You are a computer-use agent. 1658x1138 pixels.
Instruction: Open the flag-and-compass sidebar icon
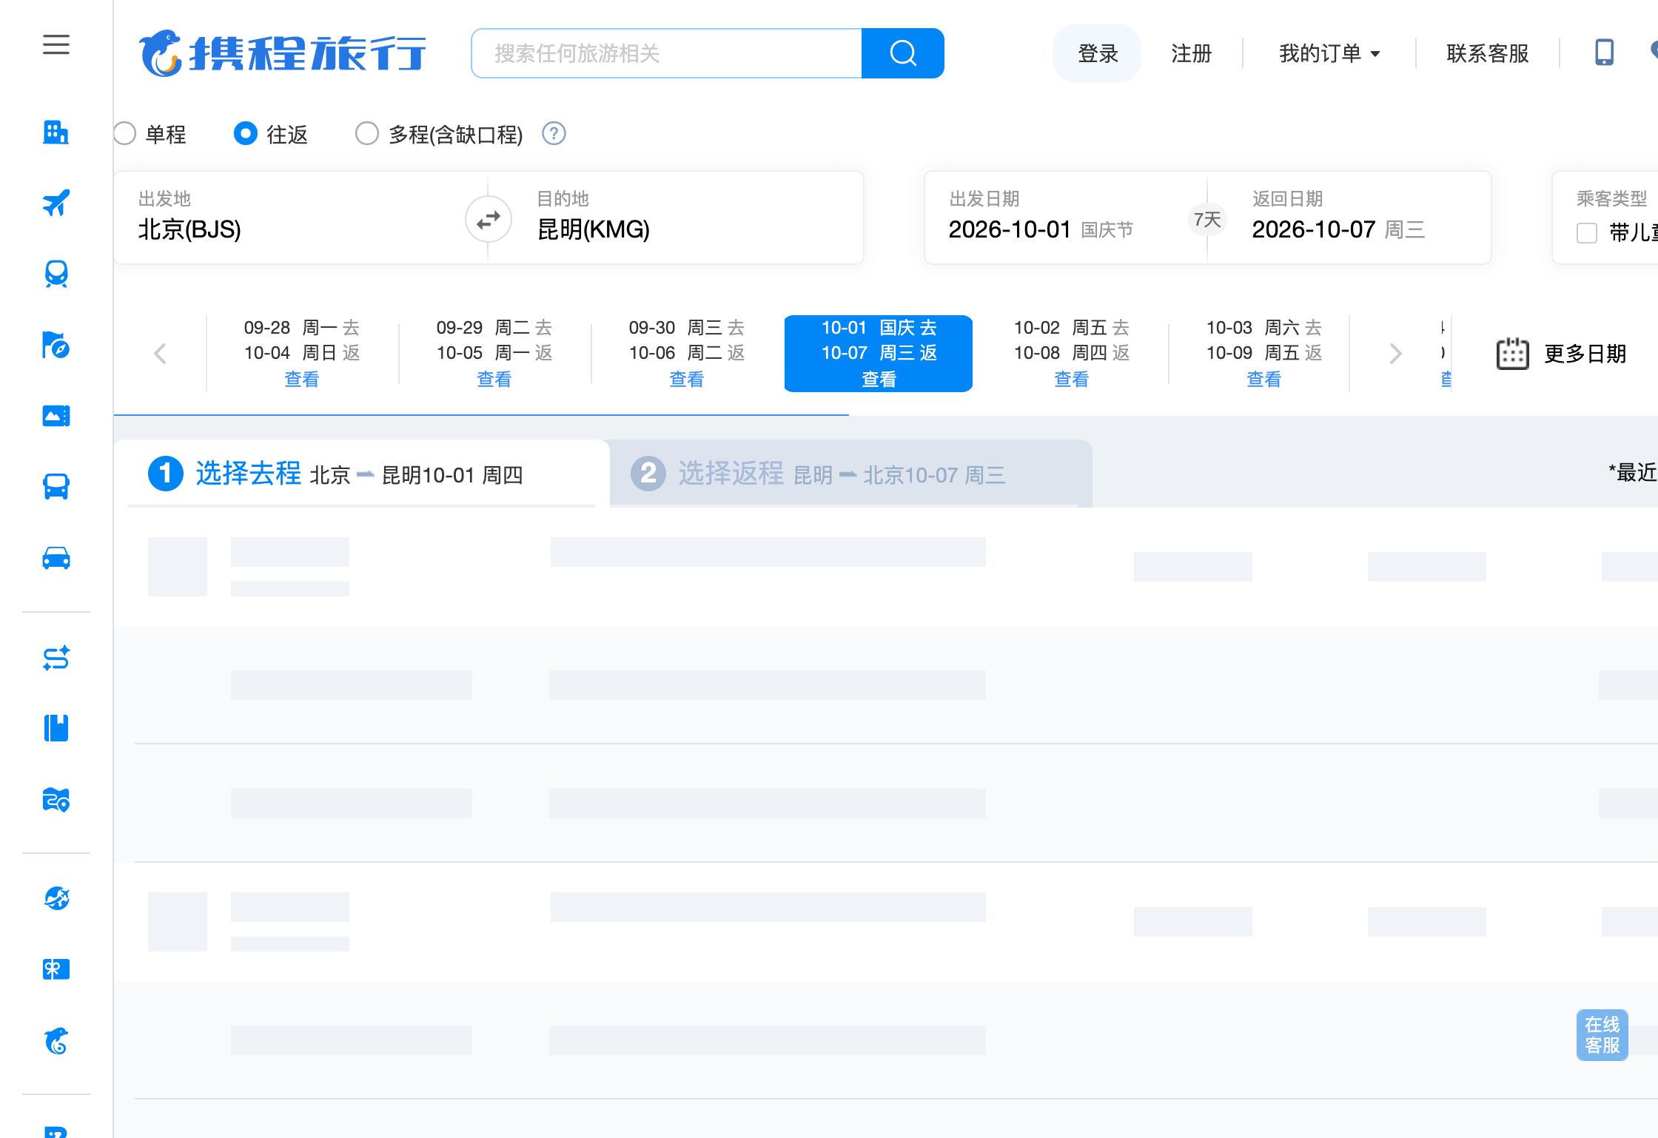pyautogui.click(x=56, y=345)
